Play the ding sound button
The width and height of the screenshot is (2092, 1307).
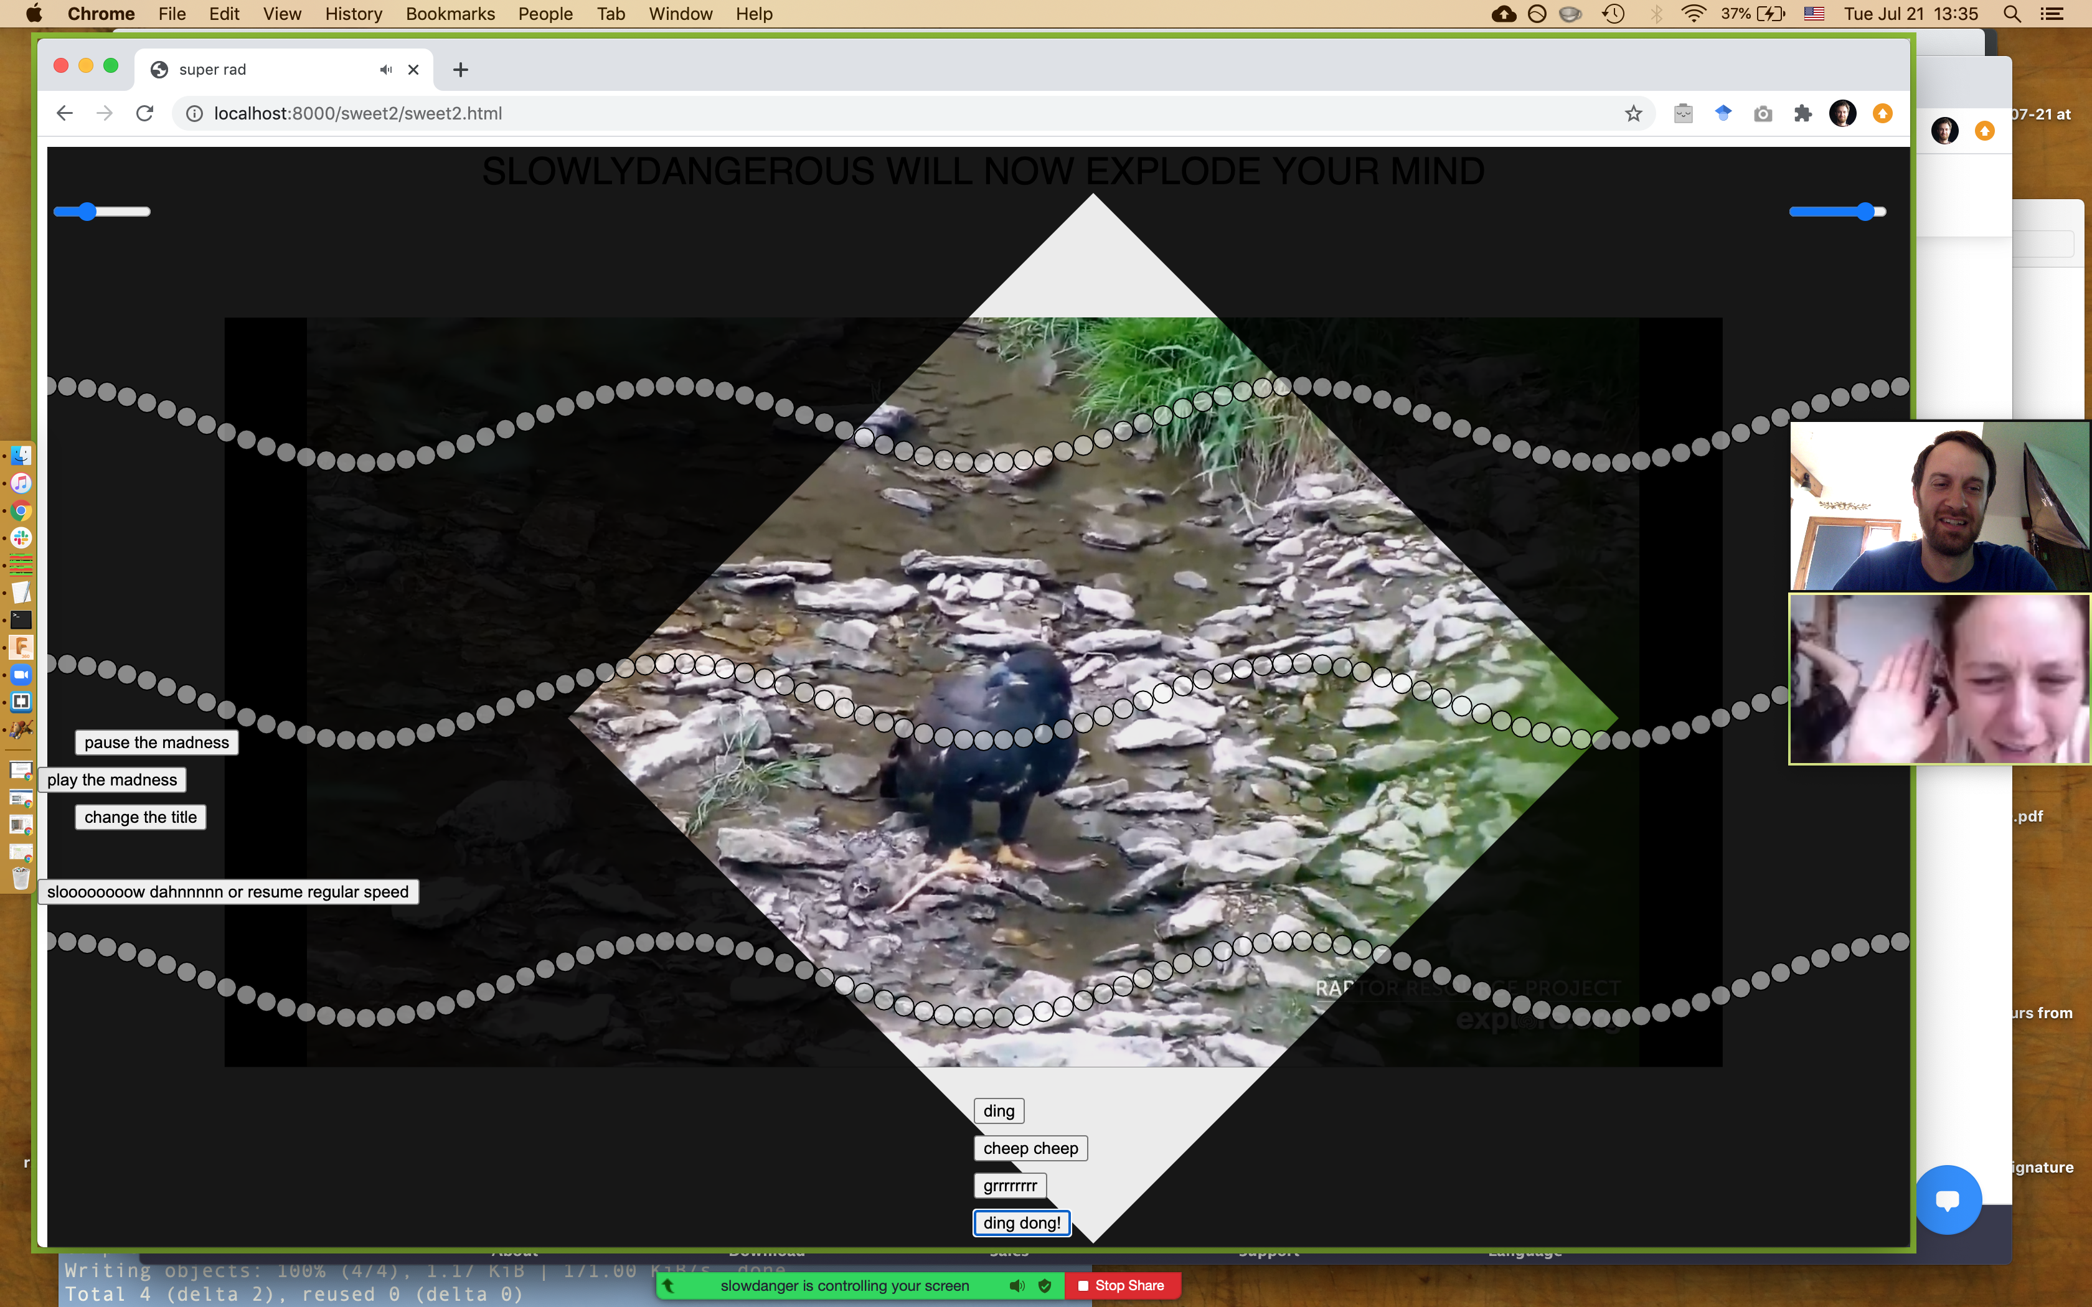tap(999, 1111)
